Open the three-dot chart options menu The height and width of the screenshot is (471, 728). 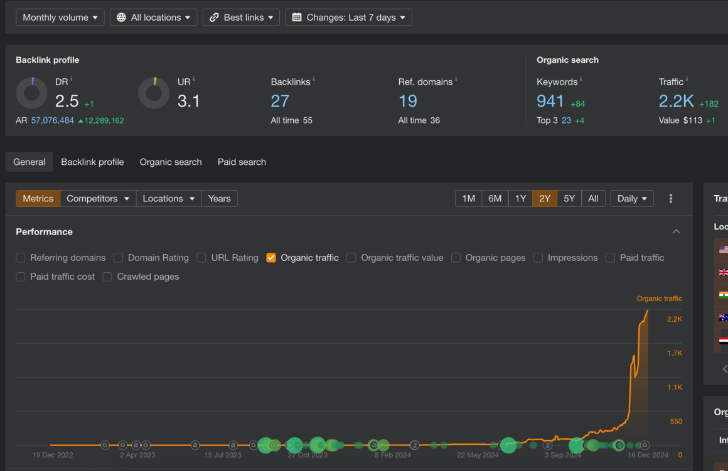pos(670,198)
